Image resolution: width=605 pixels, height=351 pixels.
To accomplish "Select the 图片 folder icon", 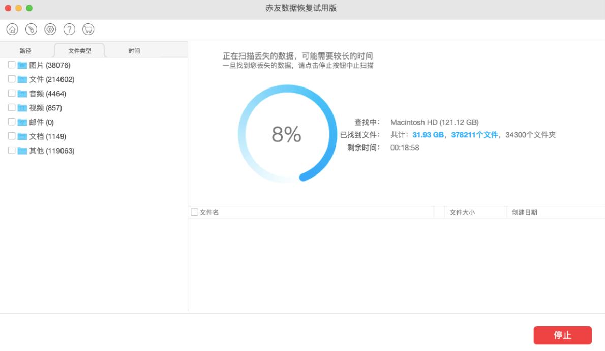I will (x=22, y=65).
